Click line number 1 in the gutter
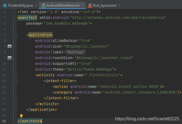This screenshot has width=182, height=124. coord(5,12)
